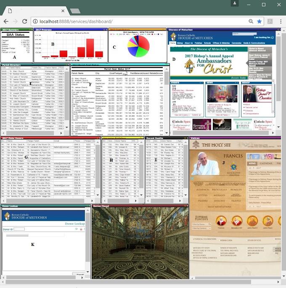Select the NEWS tab on Vatican page

(x=252, y=163)
